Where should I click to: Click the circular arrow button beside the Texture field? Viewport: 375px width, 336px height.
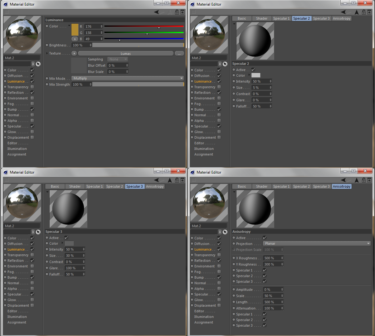coord(74,53)
